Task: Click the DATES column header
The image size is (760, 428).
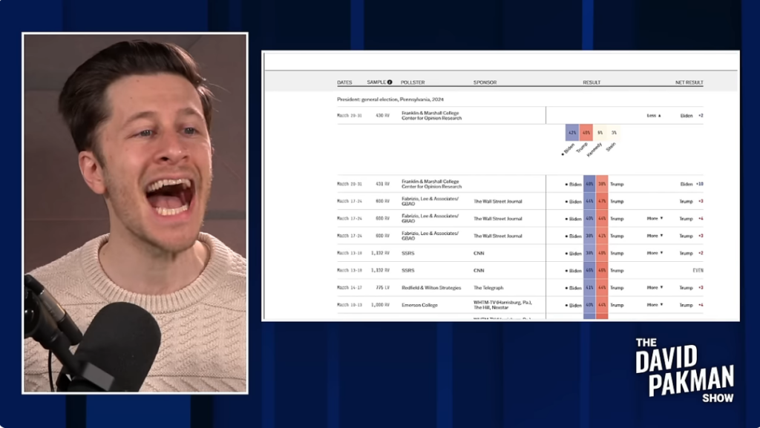Action: click(344, 82)
